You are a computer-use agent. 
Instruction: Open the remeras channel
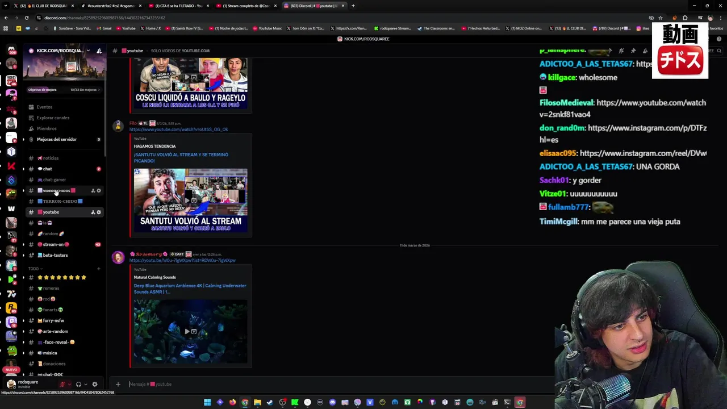64,288
